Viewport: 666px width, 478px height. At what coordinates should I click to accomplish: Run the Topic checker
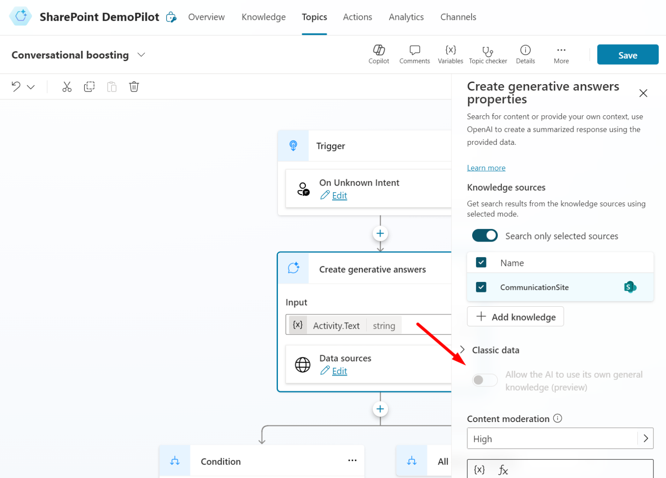coord(488,54)
